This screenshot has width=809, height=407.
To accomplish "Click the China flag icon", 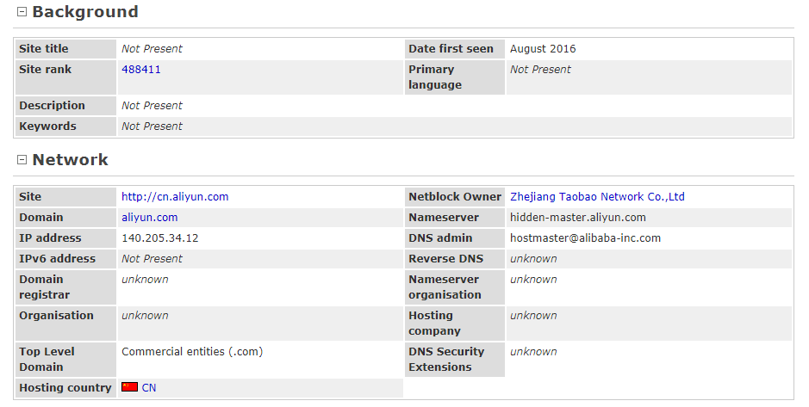I will coord(129,387).
